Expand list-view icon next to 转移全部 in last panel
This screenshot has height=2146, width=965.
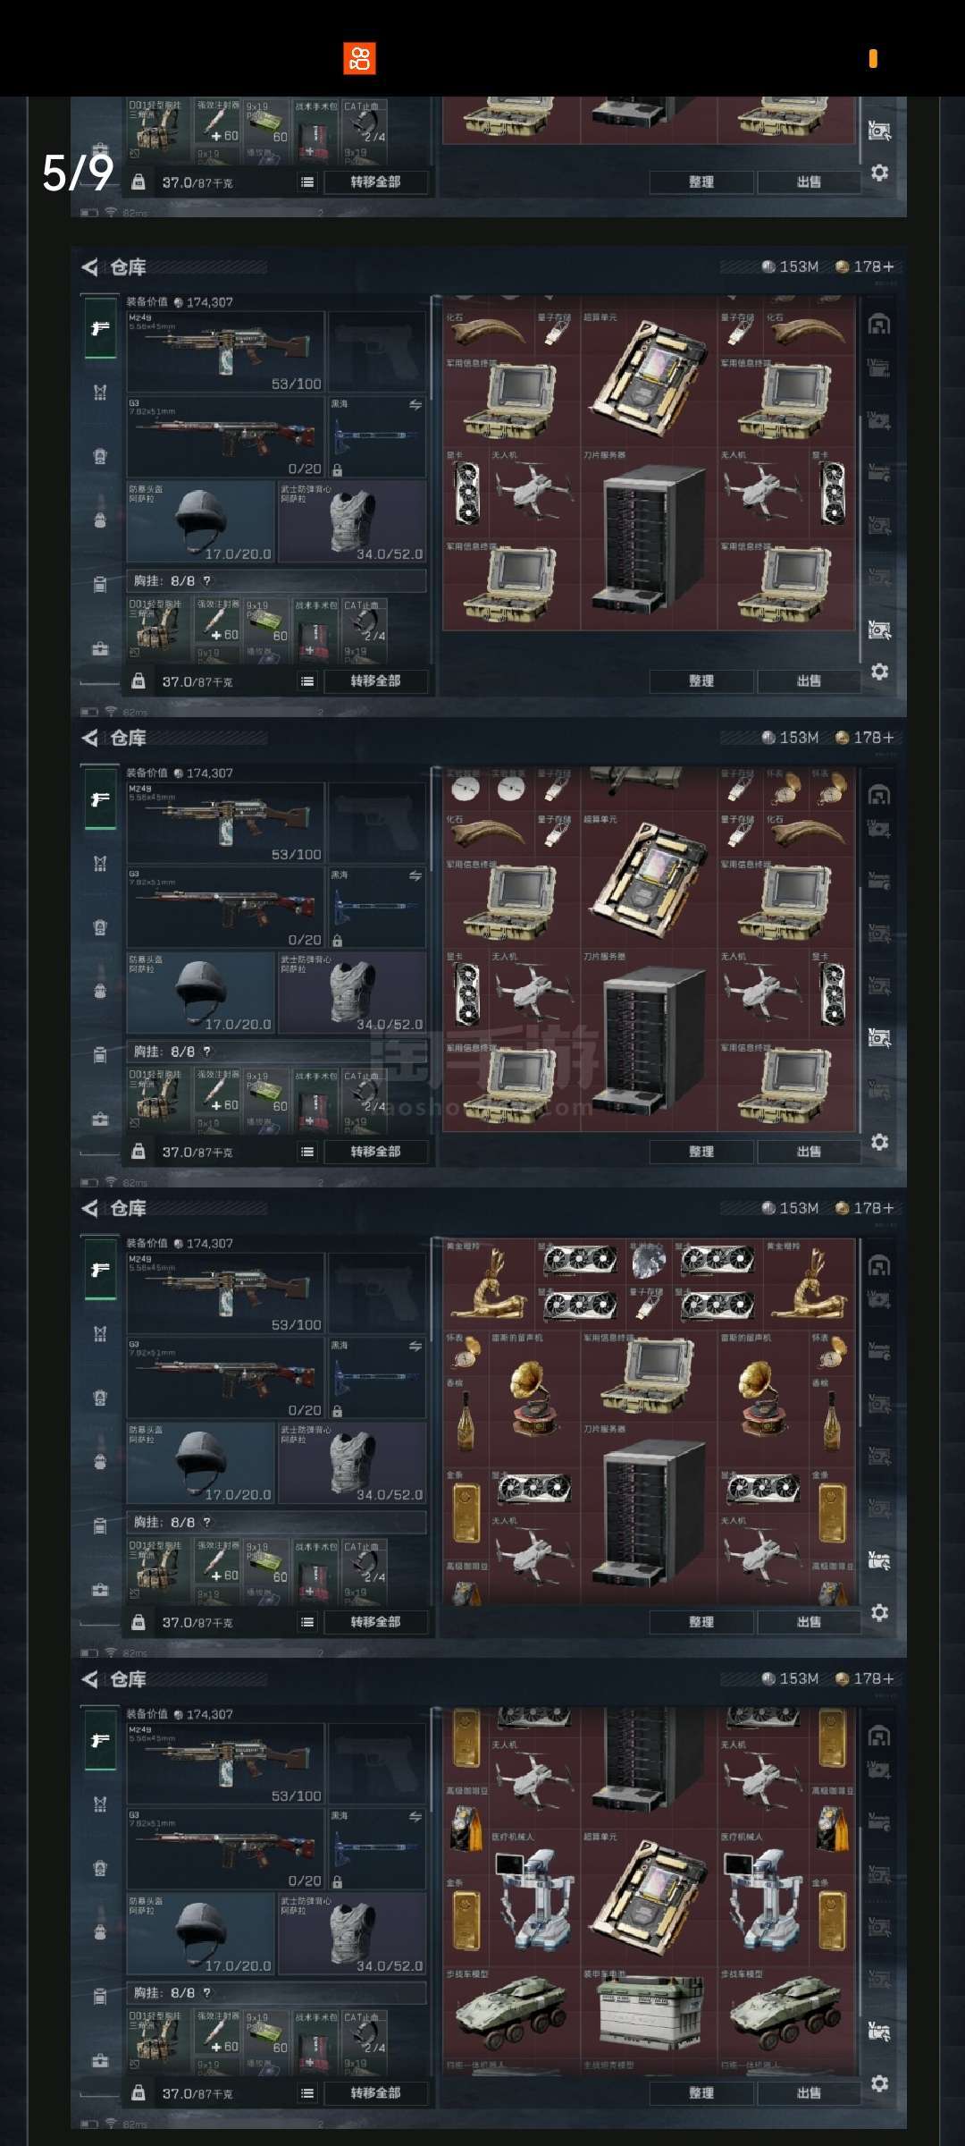[307, 2093]
